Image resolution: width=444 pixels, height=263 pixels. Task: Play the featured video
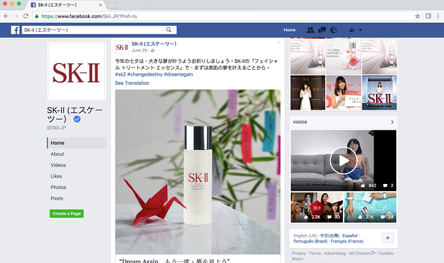click(343, 161)
